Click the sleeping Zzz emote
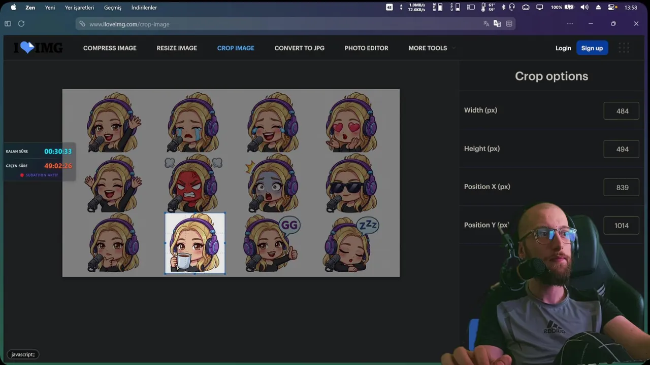The height and width of the screenshot is (365, 650). (351, 245)
